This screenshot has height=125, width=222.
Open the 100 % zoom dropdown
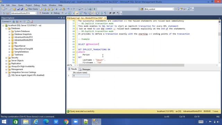pyautogui.click(x=75, y=65)
